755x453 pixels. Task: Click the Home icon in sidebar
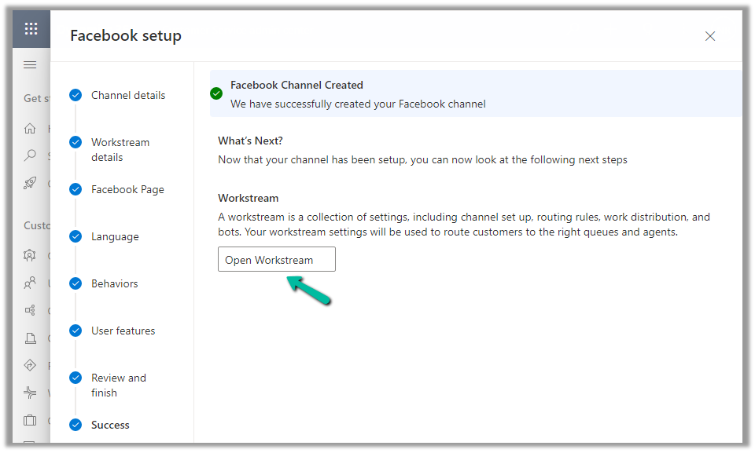pyautogui.click(x=31, y=128)
